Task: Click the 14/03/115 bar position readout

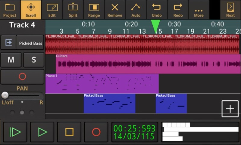Action: [x=134, y=136]
